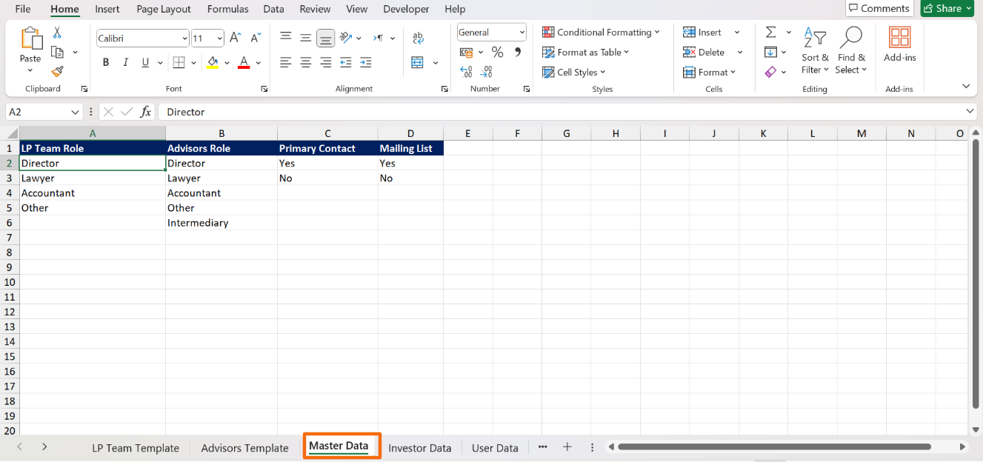Screen dimensions: 983x462
Task: Click the Format Painter brush icon
Action: coord(57,71)
